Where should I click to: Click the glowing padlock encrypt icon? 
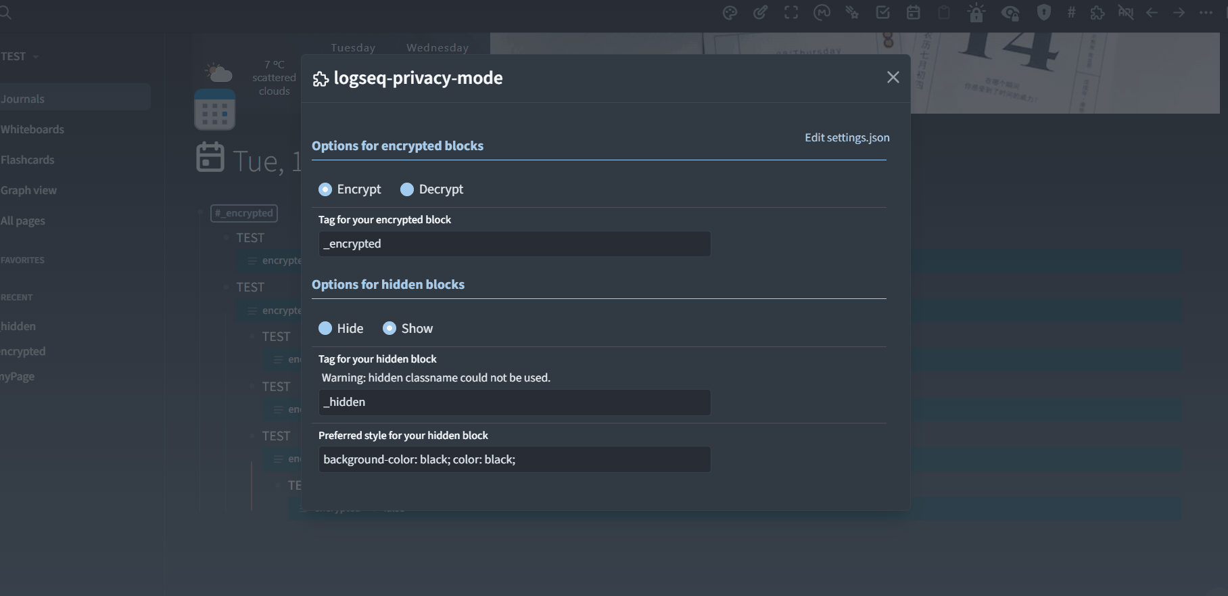pos(976,13)
